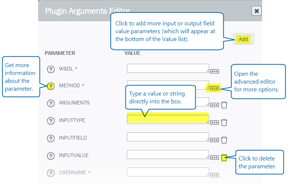The image size is (295, 184).
Task: Click into the WSDL value box
Action: click(x=168, y=68)
